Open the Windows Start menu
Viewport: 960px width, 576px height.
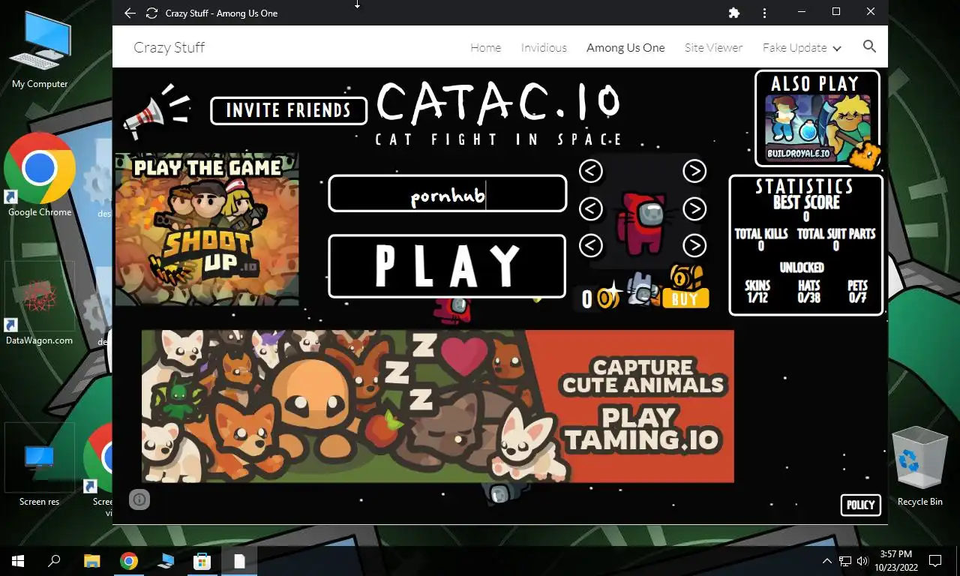pyautogui.click(x=18, y=560)
